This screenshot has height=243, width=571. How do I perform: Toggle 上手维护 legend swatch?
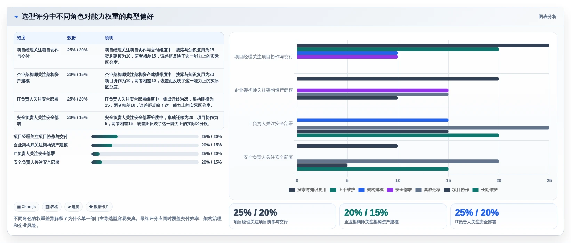point(333,190)
